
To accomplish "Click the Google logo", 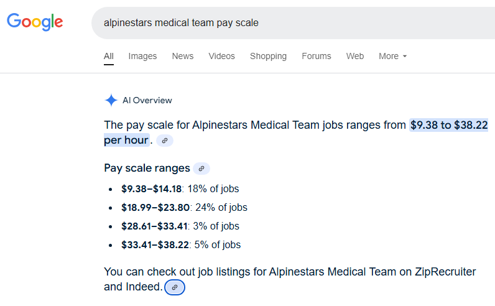I will pos(35,22).
